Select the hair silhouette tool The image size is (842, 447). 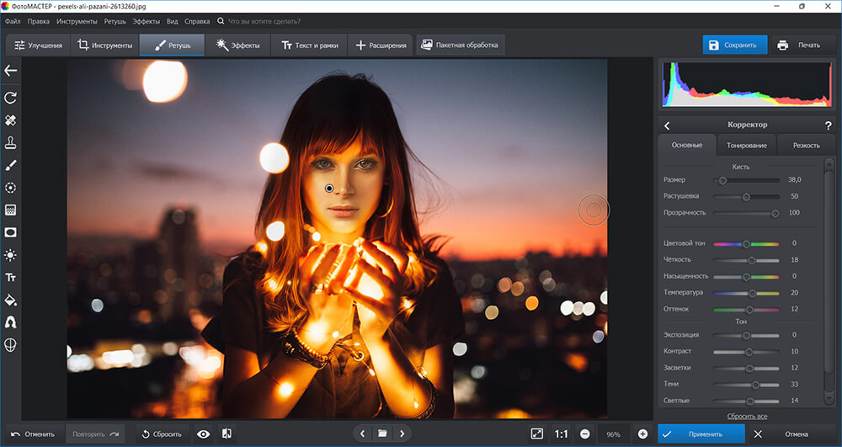(10, 322)
